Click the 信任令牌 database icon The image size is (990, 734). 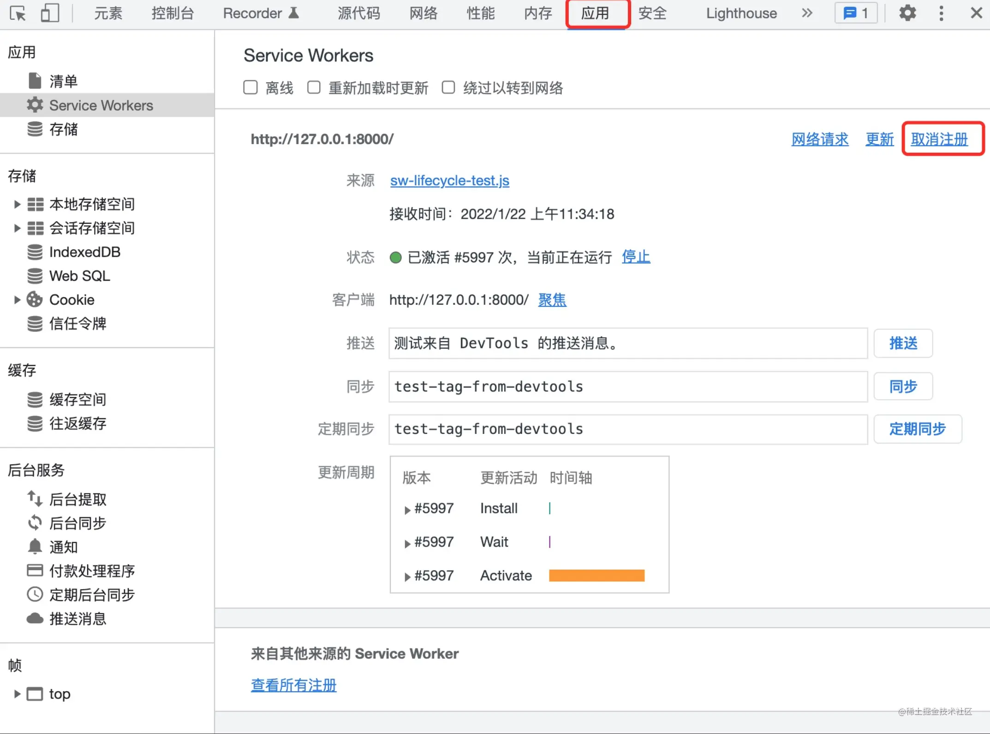35,324
